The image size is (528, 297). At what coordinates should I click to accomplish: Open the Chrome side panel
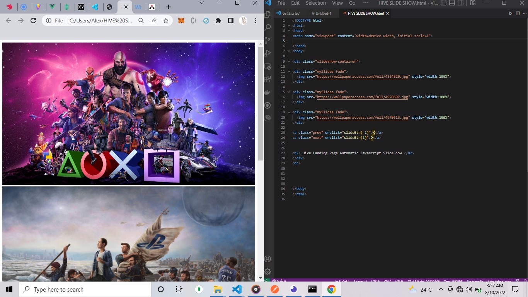click(x=231, y=20)
